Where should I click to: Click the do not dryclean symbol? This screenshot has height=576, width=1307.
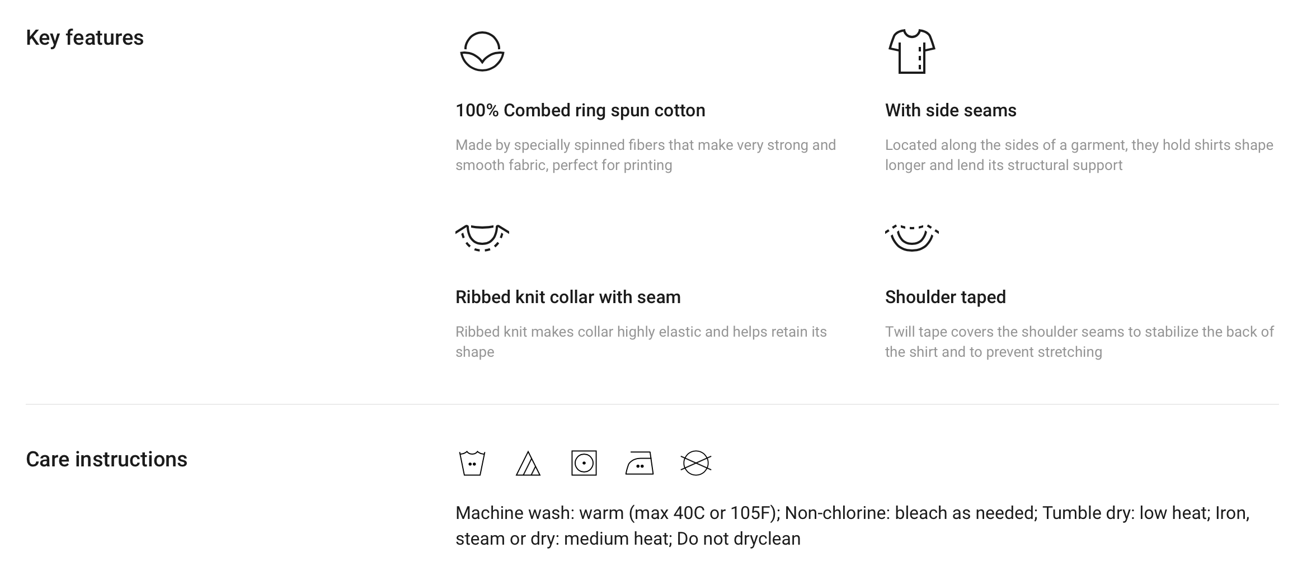695,463
